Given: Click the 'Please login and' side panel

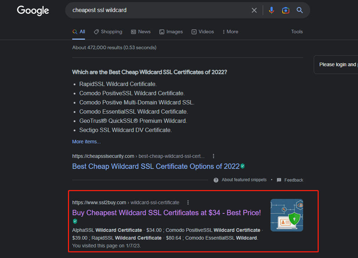Looking at the screenshot, I should coord(336,64).
